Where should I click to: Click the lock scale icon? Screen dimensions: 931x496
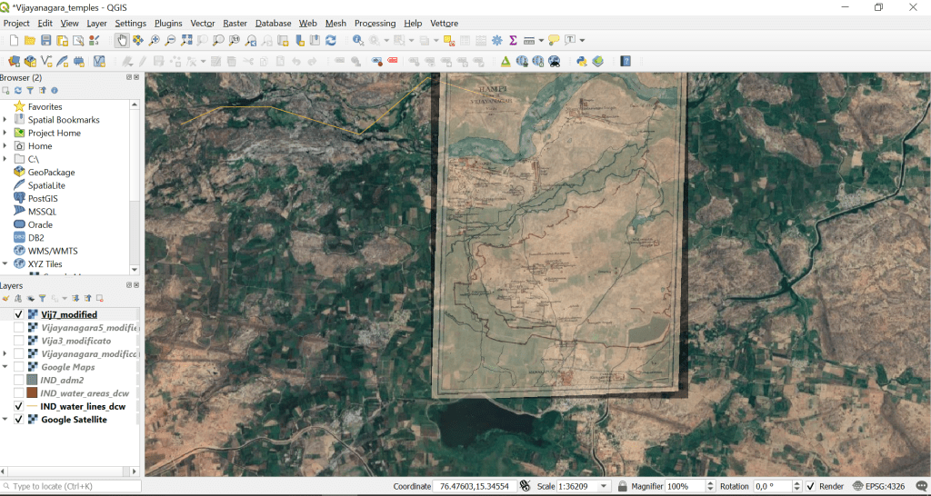click(622, 486)
